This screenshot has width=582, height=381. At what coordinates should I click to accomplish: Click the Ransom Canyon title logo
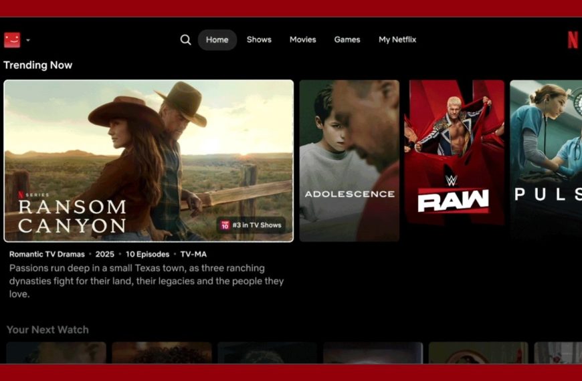tap(72, 217)
